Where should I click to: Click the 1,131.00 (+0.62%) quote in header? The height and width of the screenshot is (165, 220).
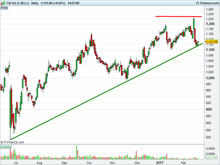pos(53,3)
